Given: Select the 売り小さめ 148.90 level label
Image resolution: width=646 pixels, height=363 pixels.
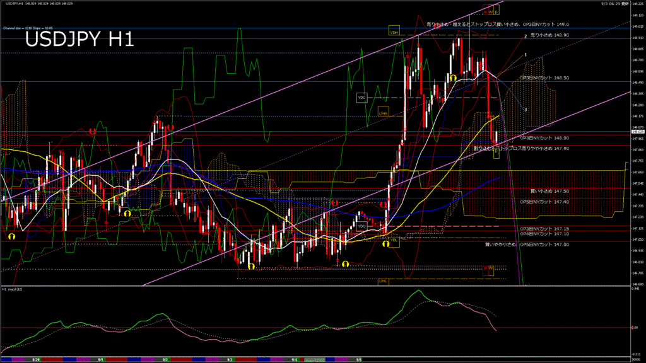Looking at the screenshot, I should (549, 36).
